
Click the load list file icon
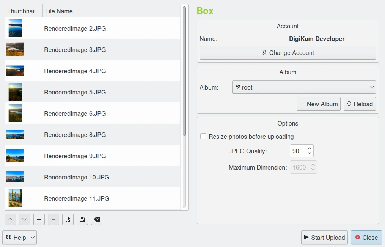[x=68, y=219]
